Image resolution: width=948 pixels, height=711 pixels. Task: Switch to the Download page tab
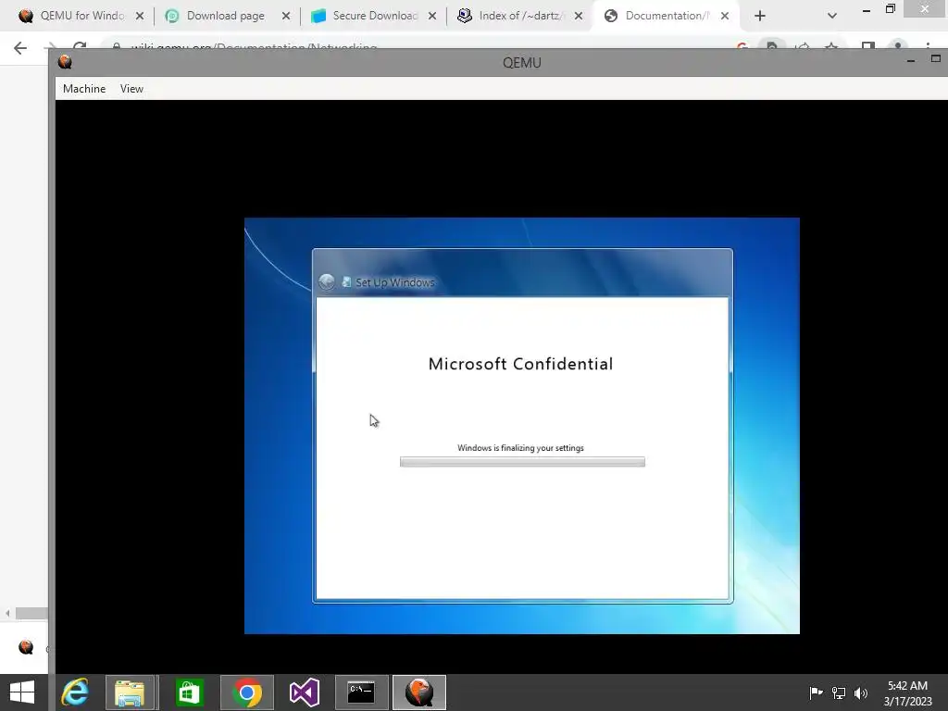[x=226, y=16]
